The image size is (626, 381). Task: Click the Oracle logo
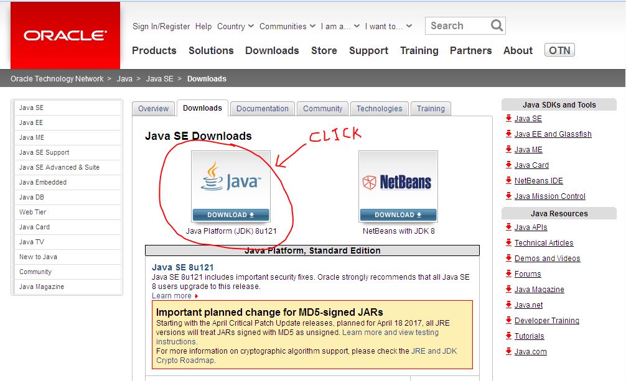pos(65,35)
